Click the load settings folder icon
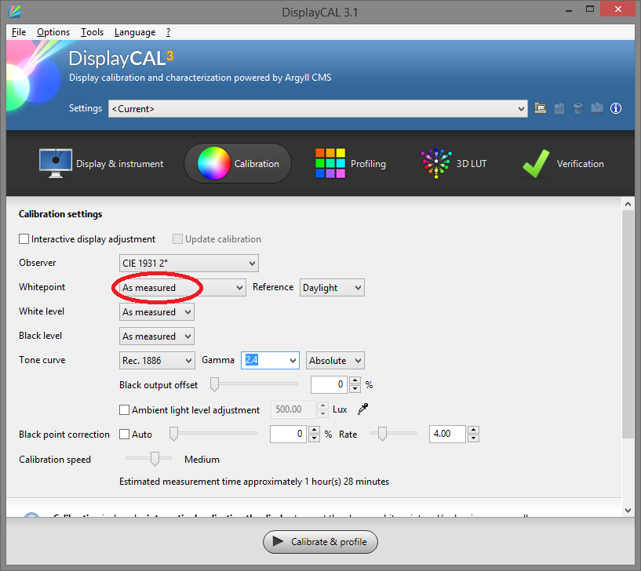Image resolution: width=641 pixels, height=571 pixels. click(x=541, y=108)
